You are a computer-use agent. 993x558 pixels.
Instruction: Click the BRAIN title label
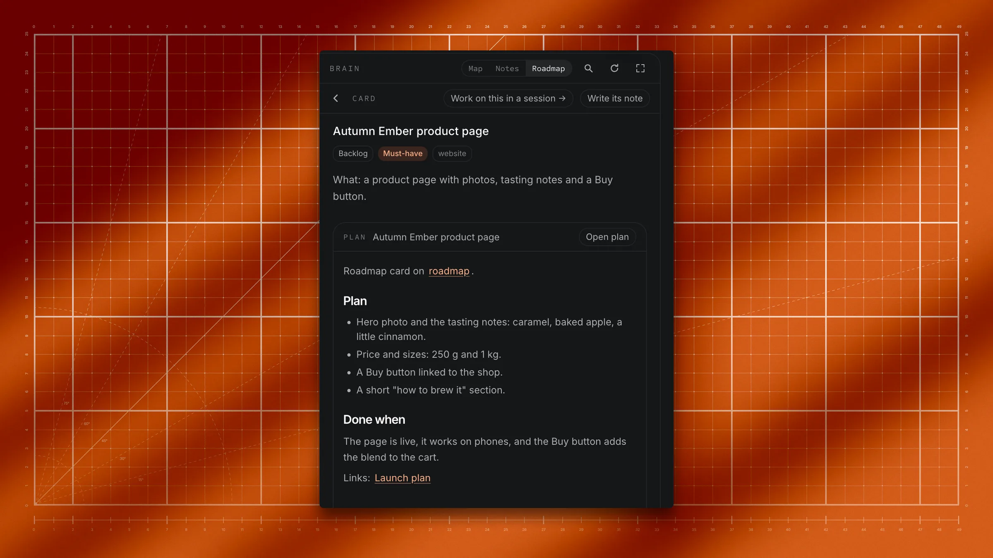(345, 69)
